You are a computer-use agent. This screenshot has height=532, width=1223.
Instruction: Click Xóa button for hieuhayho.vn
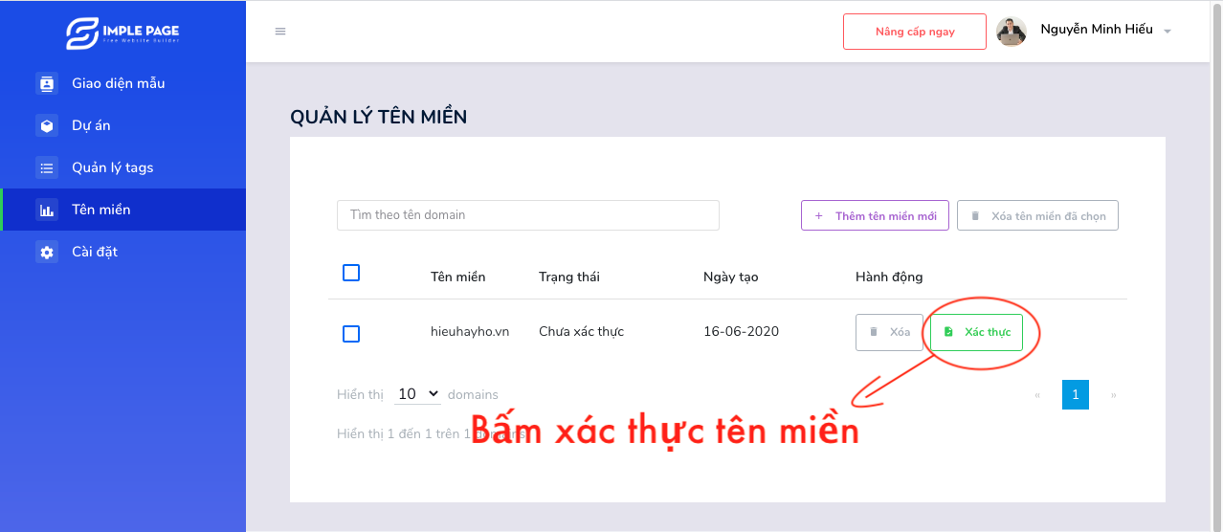click(889, 332)
